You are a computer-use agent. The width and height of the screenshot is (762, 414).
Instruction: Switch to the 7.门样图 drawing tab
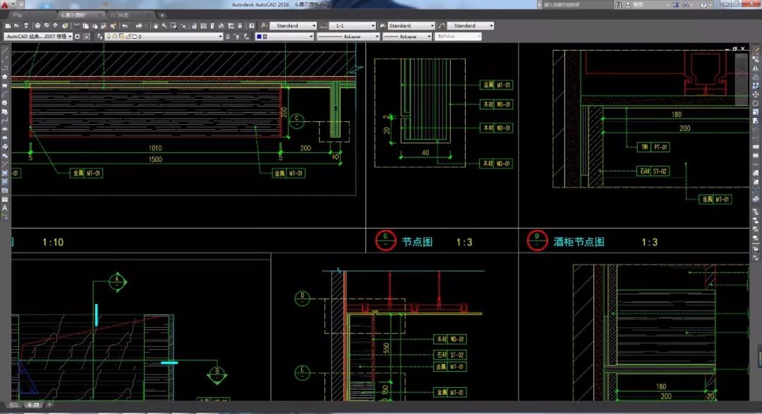coord(126,15)
